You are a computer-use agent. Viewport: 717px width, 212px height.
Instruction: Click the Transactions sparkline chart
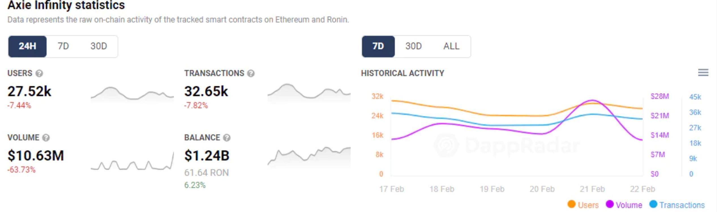(x=309, y=92)
